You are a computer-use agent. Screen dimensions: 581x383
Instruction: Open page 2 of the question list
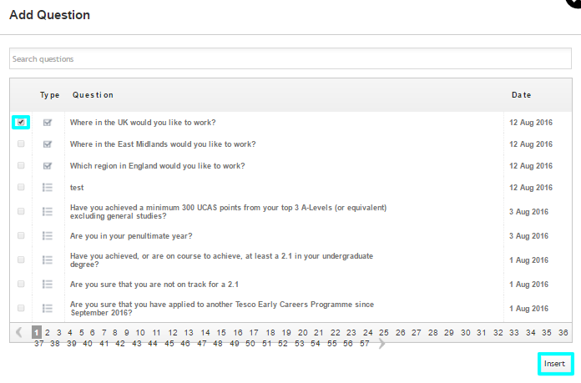point(48,332)
